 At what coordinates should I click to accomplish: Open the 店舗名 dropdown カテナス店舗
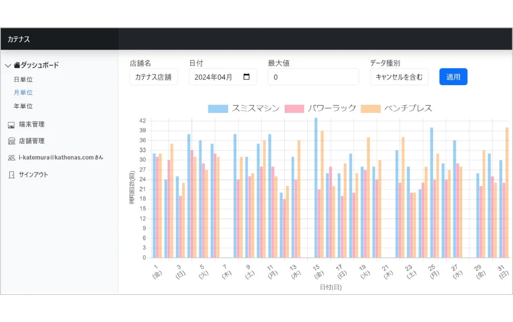coord(153,77)
